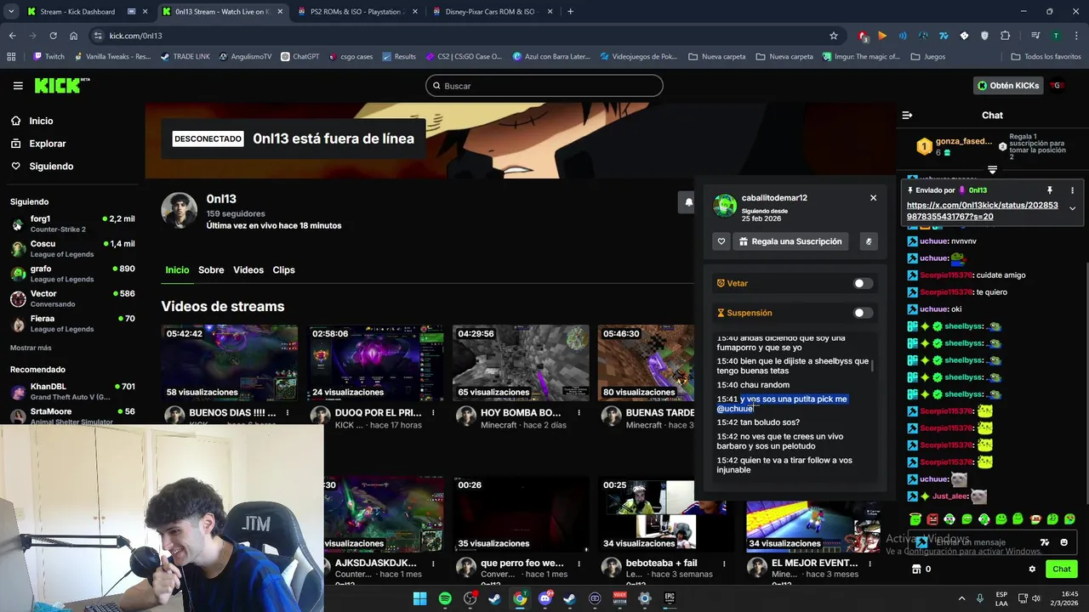1089x612 pixels.
Task: Click the Buscar search field
Action: click(x=544, y=86)
